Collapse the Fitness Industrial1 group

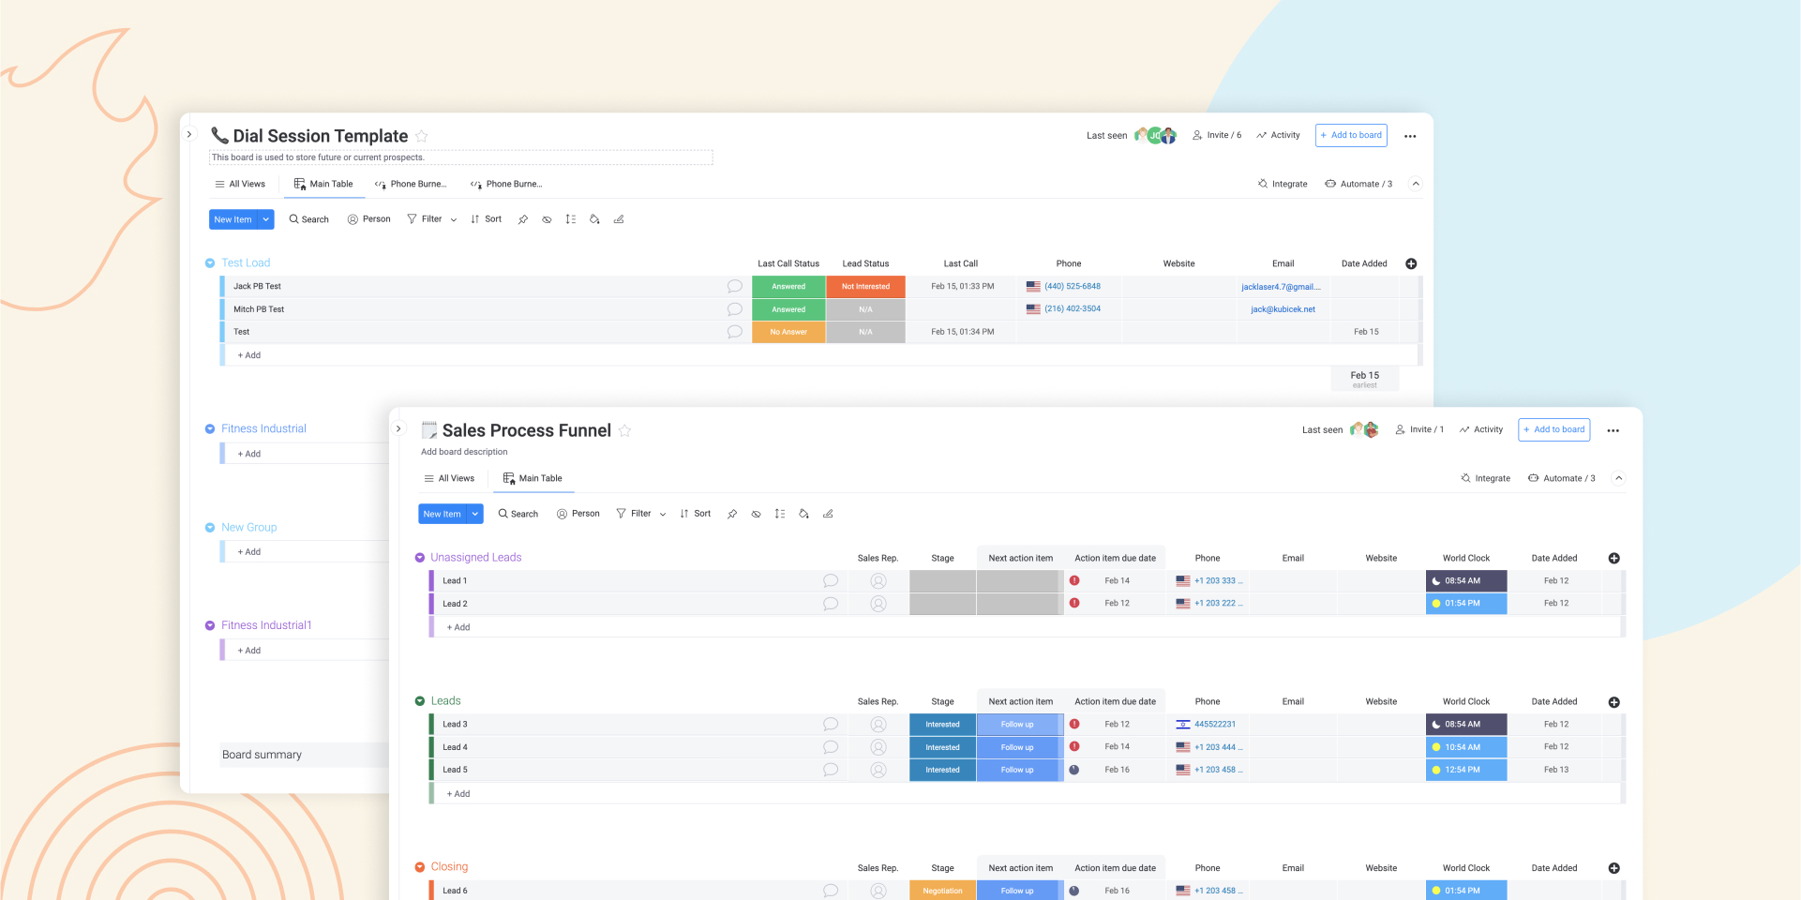pos(210,625)
